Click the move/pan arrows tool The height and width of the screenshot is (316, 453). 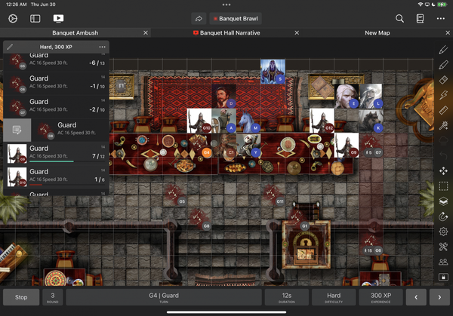pos(443,170)
